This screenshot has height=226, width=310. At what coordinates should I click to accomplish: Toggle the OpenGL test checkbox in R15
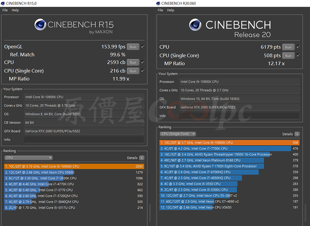[x=143, y=47]
